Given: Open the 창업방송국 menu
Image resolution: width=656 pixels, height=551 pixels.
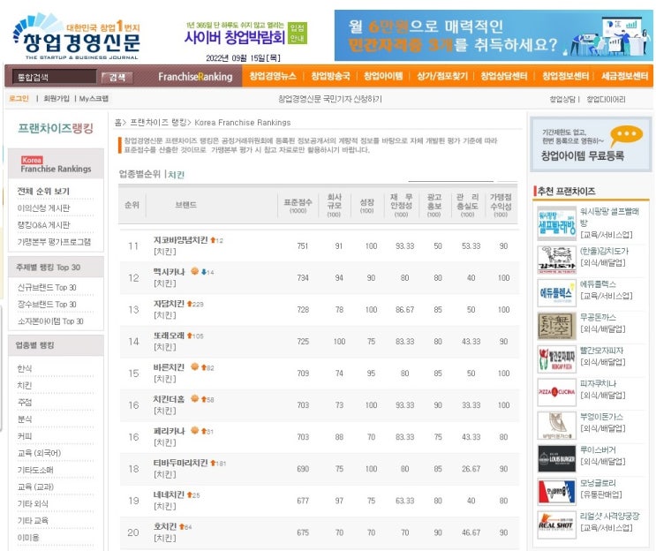Looking at the screenshot, I should [330, 76].
